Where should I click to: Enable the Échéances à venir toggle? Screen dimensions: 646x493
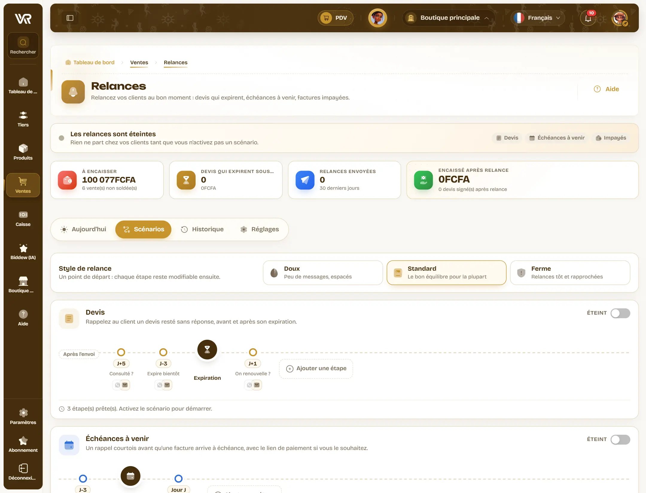click(x=620, y=440)
